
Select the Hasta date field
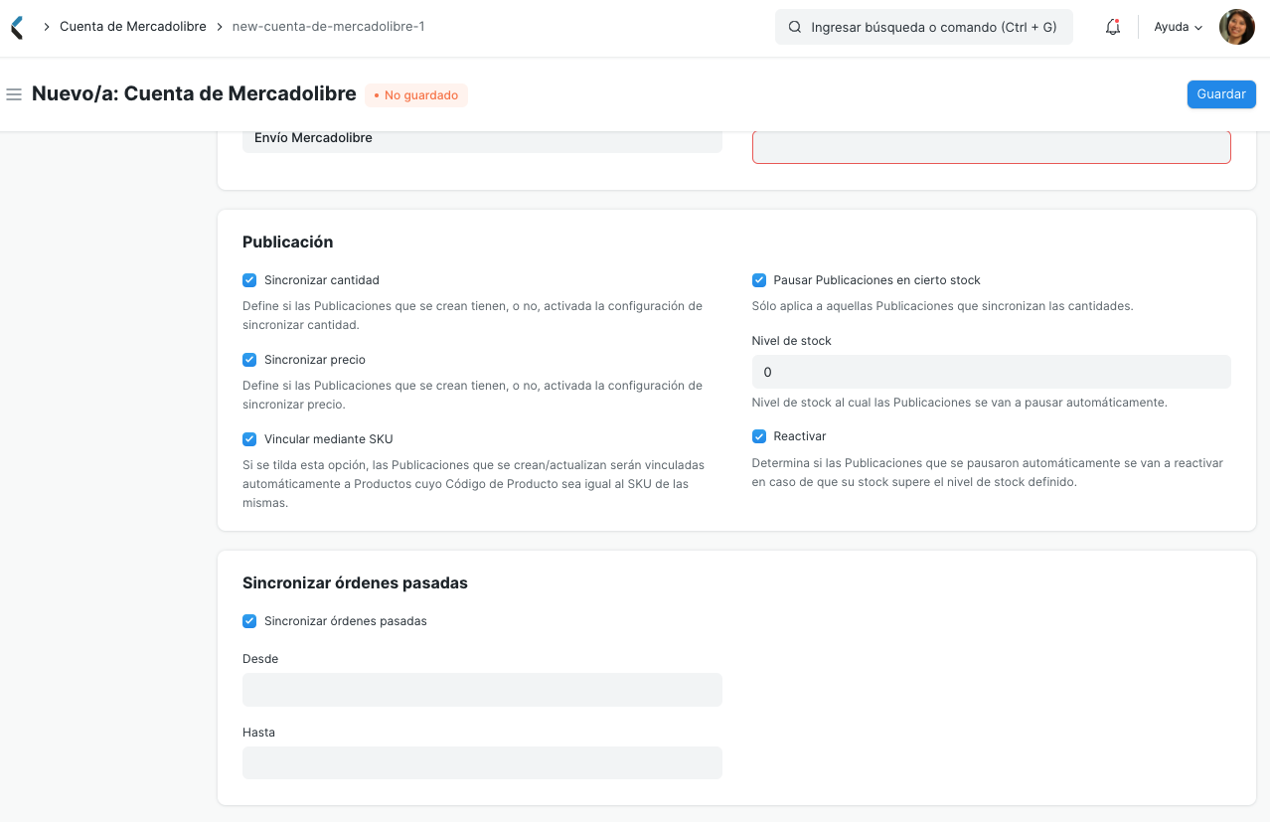click(x=482, y=762)
